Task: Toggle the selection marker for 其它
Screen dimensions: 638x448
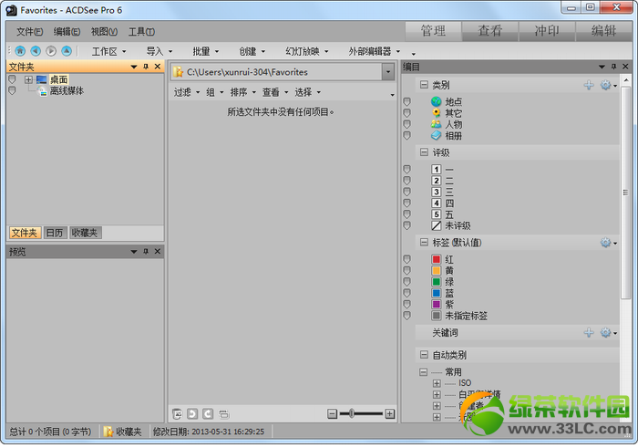Action: point(406,113)
